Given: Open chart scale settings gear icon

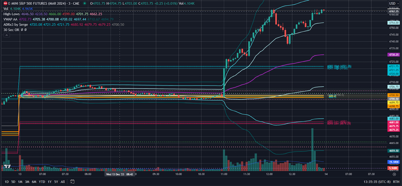Looking at the screenshot, I should 394,174.
